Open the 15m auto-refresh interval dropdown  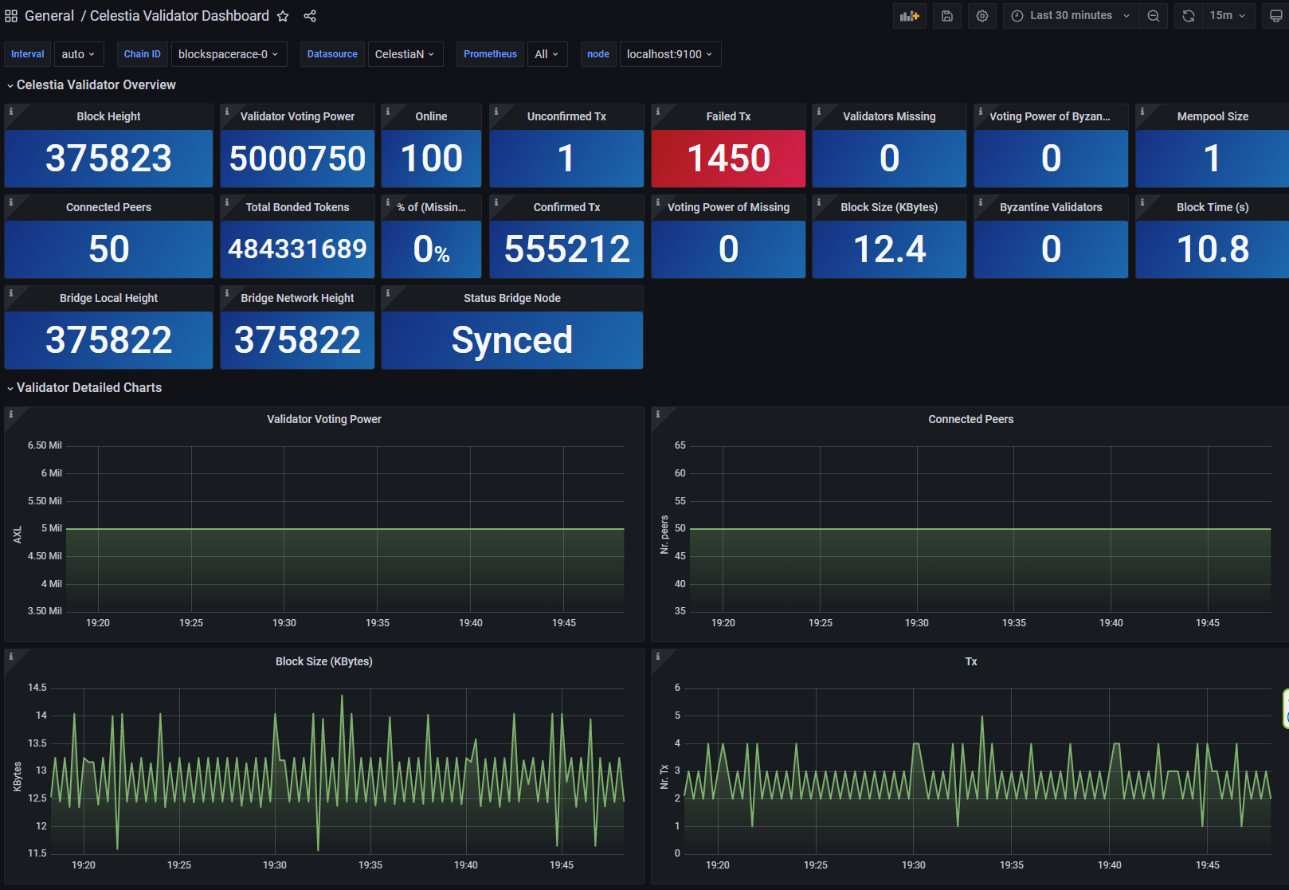pos(1225,15)
